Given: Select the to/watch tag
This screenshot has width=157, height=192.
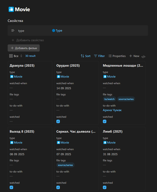Looking at the screenshot, I should pyautogui.click(x=110, y=99).
